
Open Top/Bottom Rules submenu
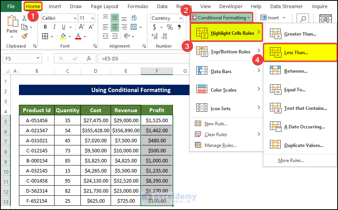[226, 51]
